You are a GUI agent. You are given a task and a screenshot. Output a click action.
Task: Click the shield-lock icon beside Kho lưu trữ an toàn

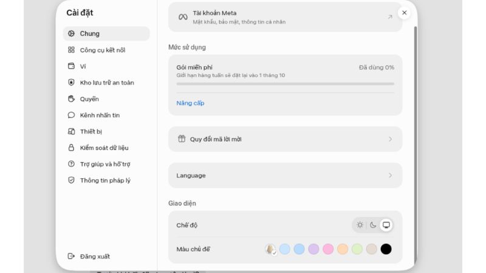click(71, 83)
